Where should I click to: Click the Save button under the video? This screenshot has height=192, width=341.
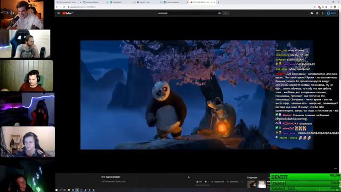(x=232, y=182)
